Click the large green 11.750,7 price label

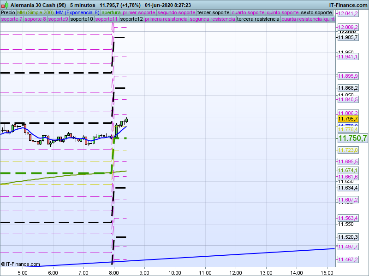pos(352,138)
